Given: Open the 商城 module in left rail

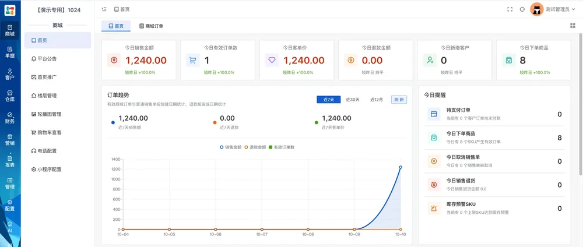Looking at the screenshot, I should pyautogui.click(x=10, y=30).
